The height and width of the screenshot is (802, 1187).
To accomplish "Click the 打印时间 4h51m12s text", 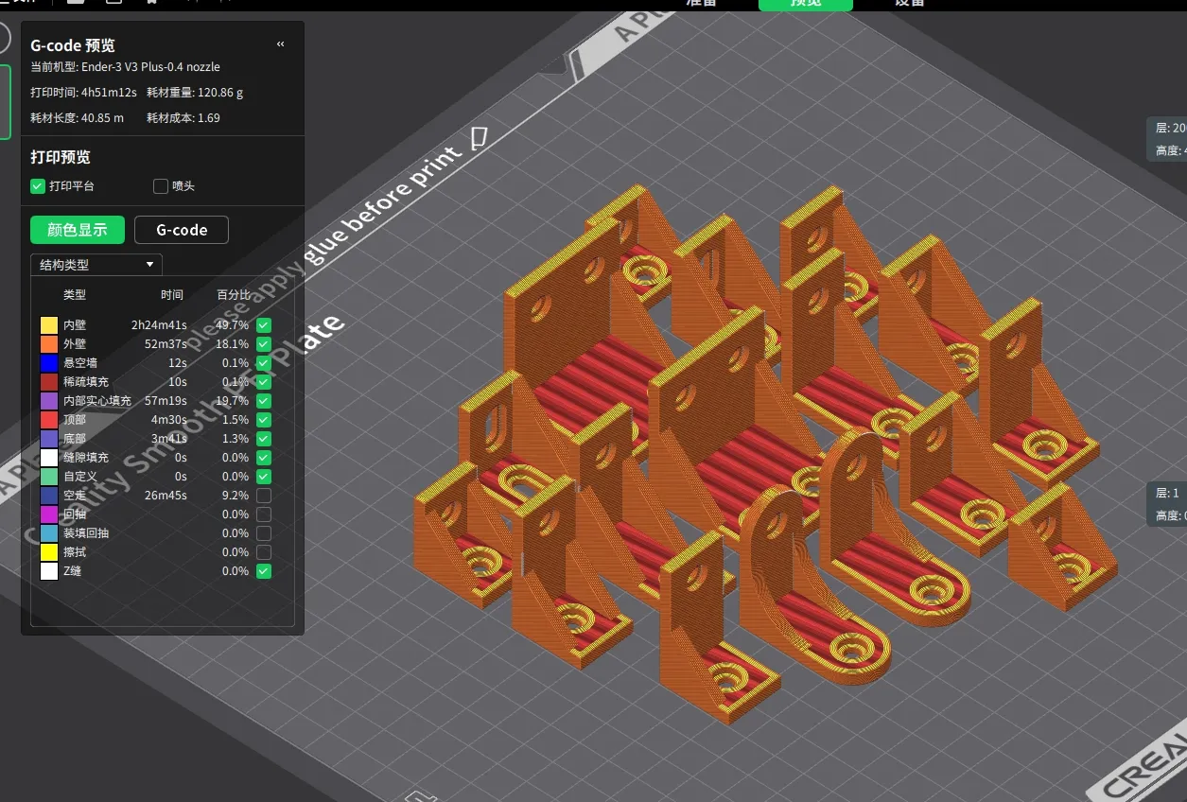I will pyautogui.click(x=83, y=93).
